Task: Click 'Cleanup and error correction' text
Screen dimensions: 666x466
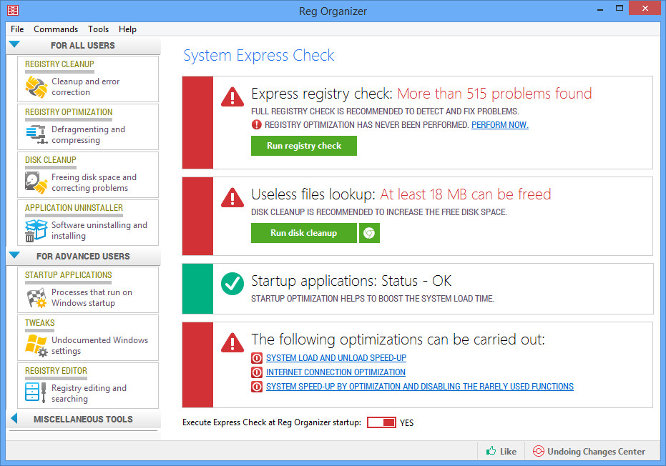Action: [x=86, y=87]
